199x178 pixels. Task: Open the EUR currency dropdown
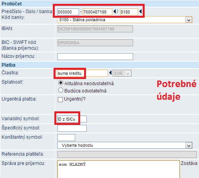(122, 73)
